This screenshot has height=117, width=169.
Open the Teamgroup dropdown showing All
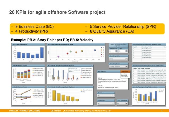106,103
